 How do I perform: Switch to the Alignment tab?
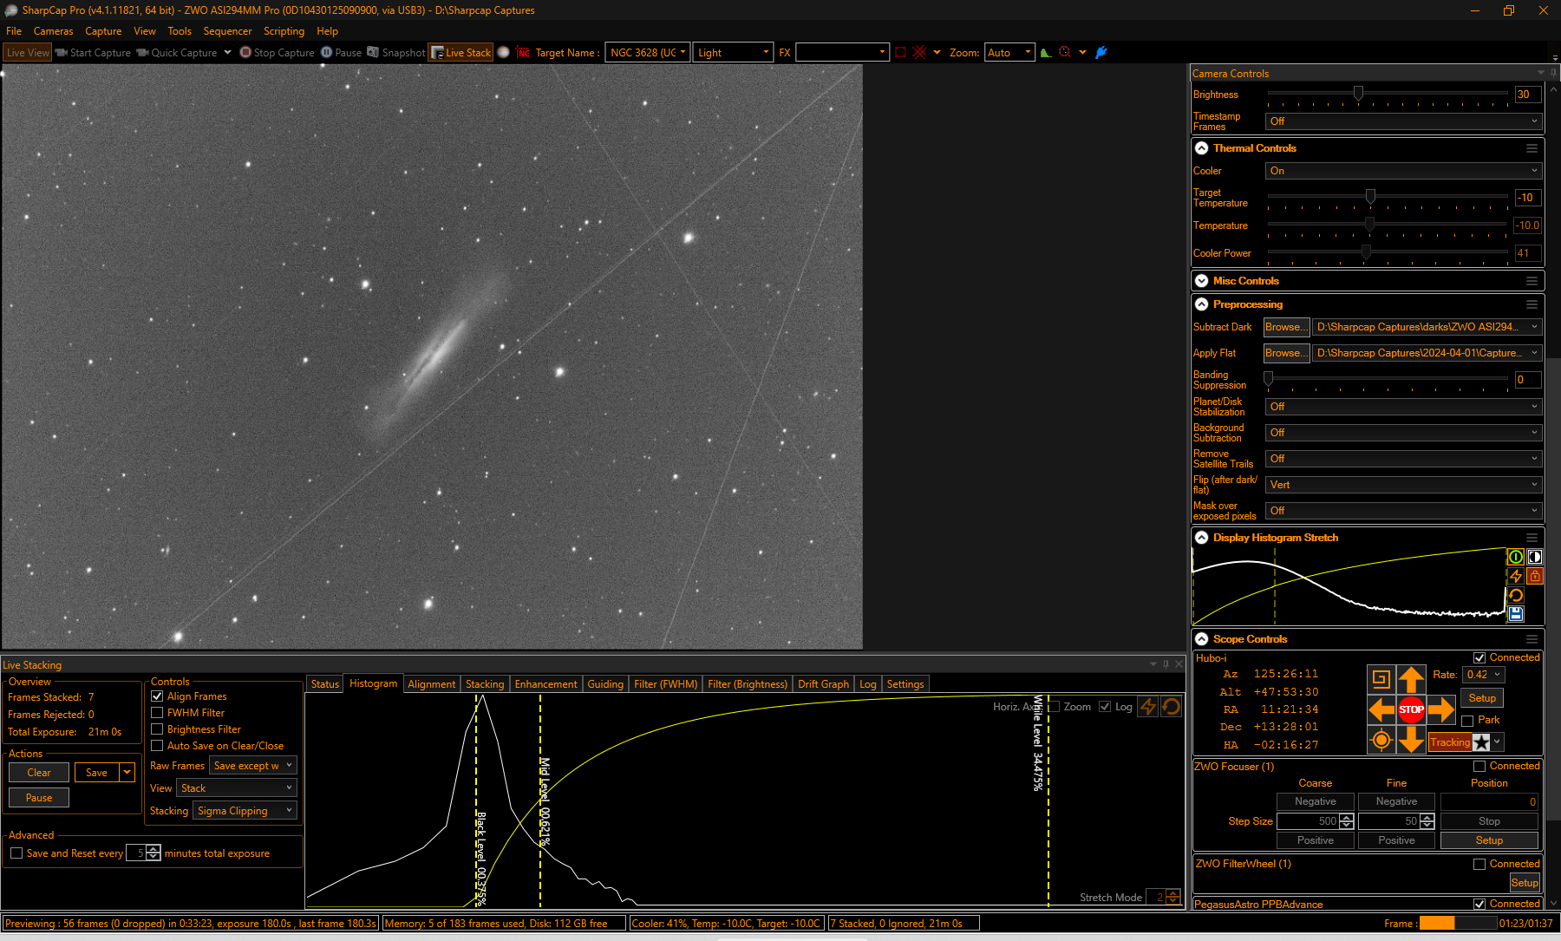tap(431, 684)
